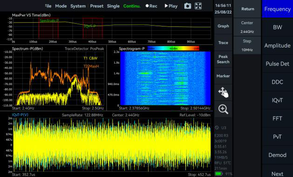
Task: Select the IQvT-P red time window
Action: [93, 28]
